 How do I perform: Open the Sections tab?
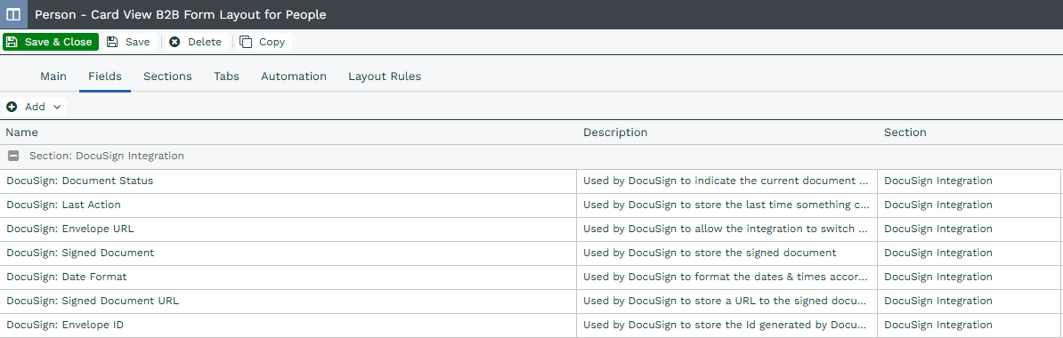coord(167,76)
